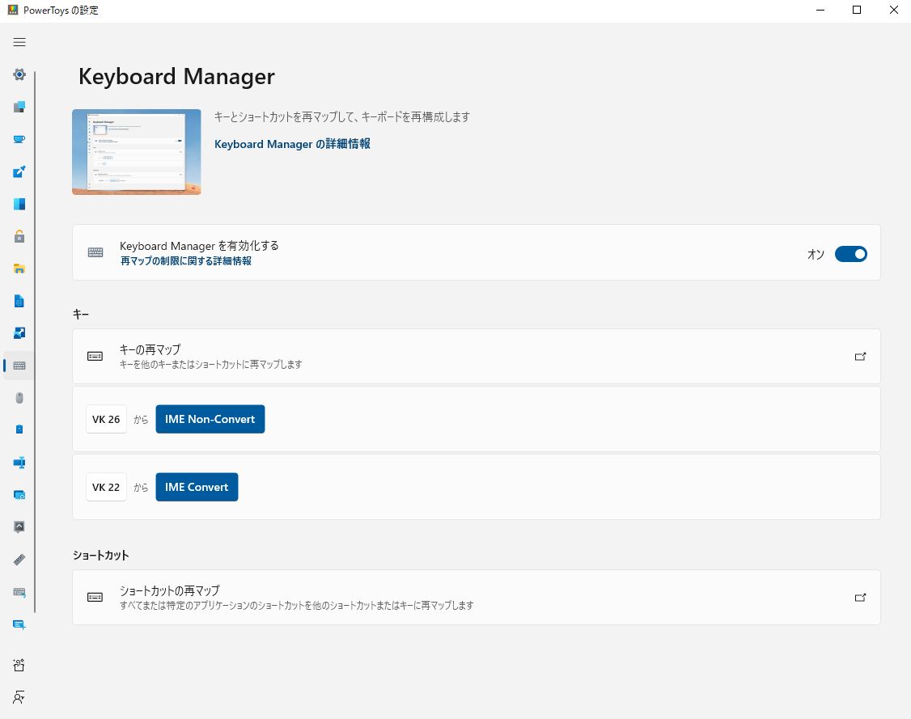Open Keyboard Manager の詳細情報 link
Viewport: 911px width, 719px height.
click(292, 144)
